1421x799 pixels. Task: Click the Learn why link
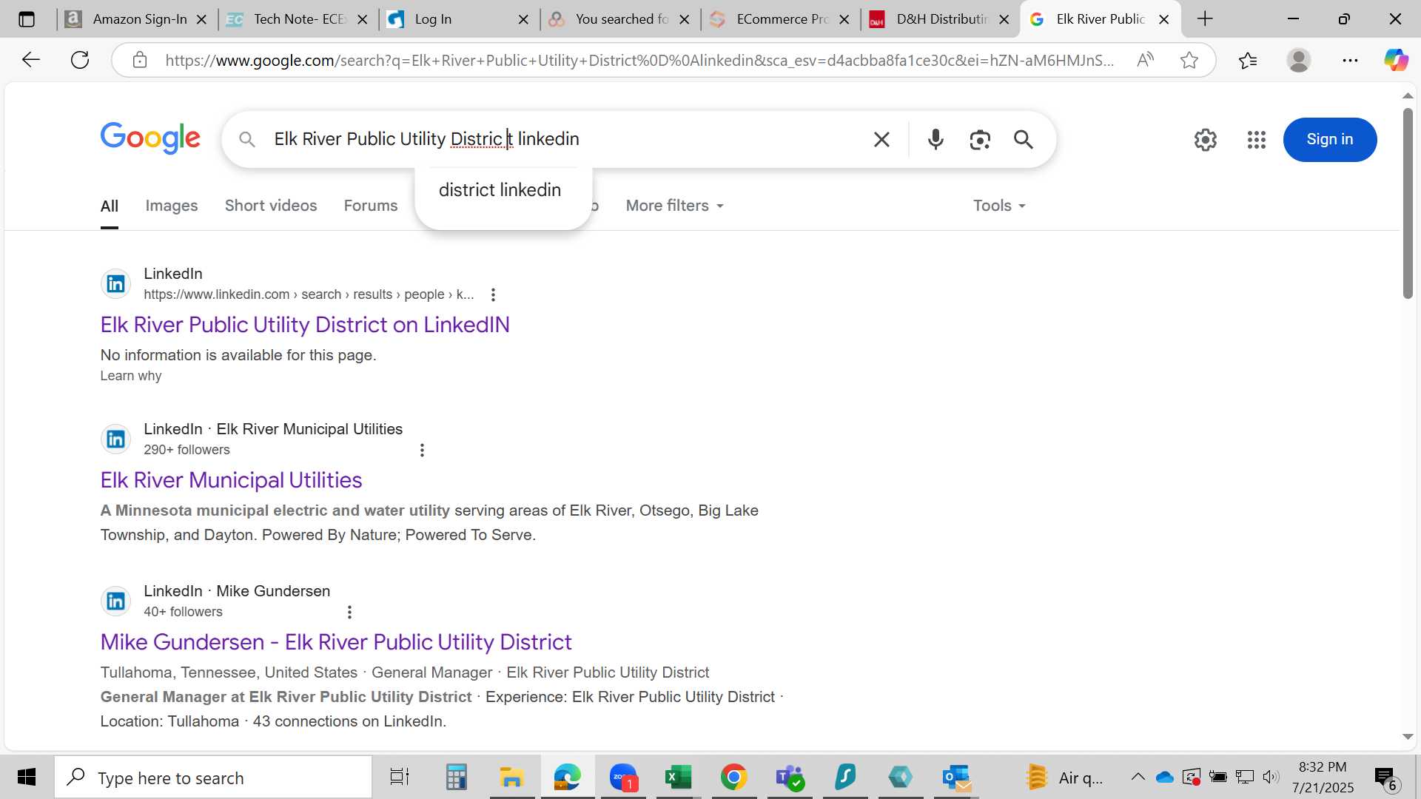(131, 376)
